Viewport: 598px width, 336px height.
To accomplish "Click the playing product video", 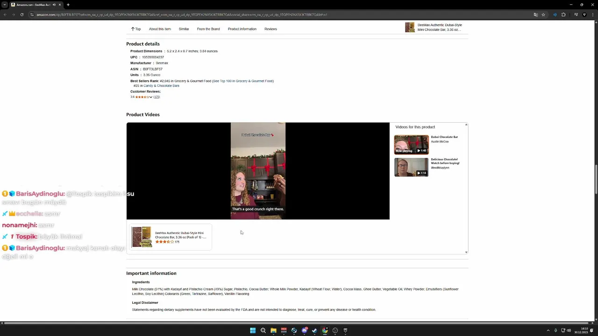I will pyautogui.click(x=258, y=171).
